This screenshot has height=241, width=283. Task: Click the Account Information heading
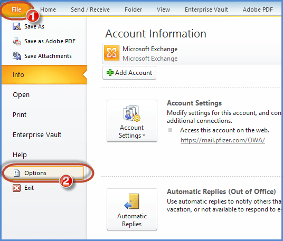(156, 34)
